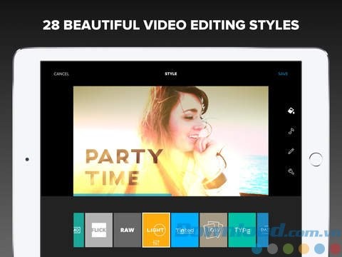This screenshot has height=257, width=342.
Task: Open the wrench settings icon
Action: pos(291,171)
